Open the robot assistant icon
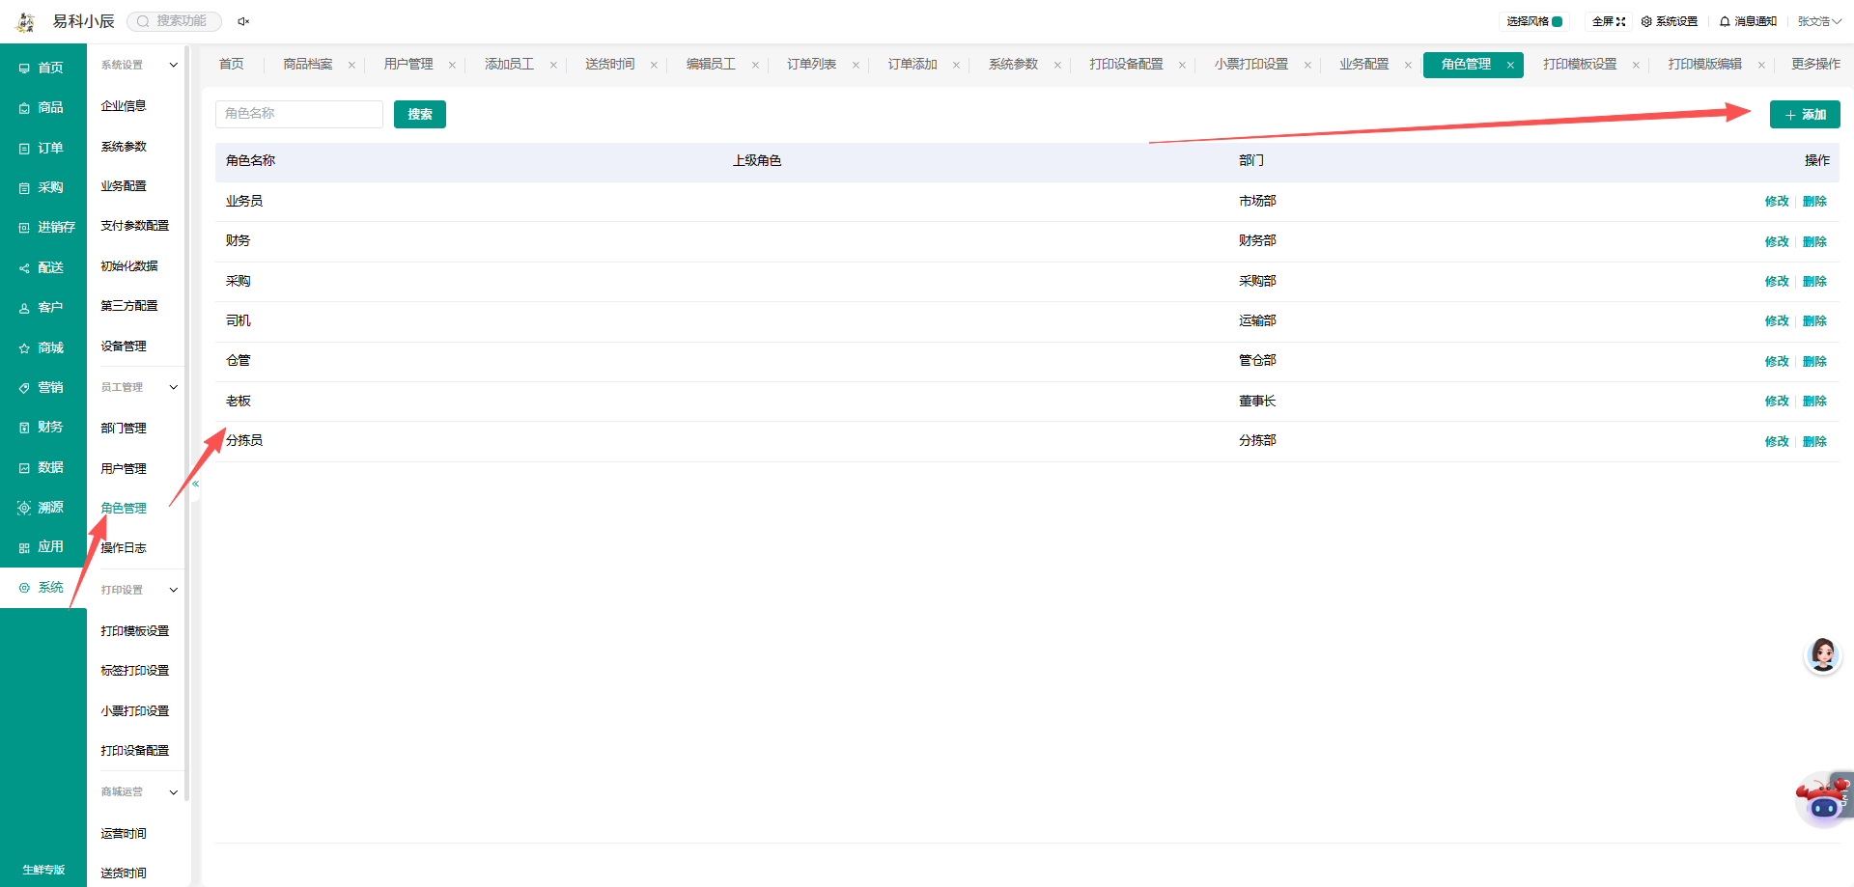Viewport: 1854px width, 887px height. pos(1824,799)
